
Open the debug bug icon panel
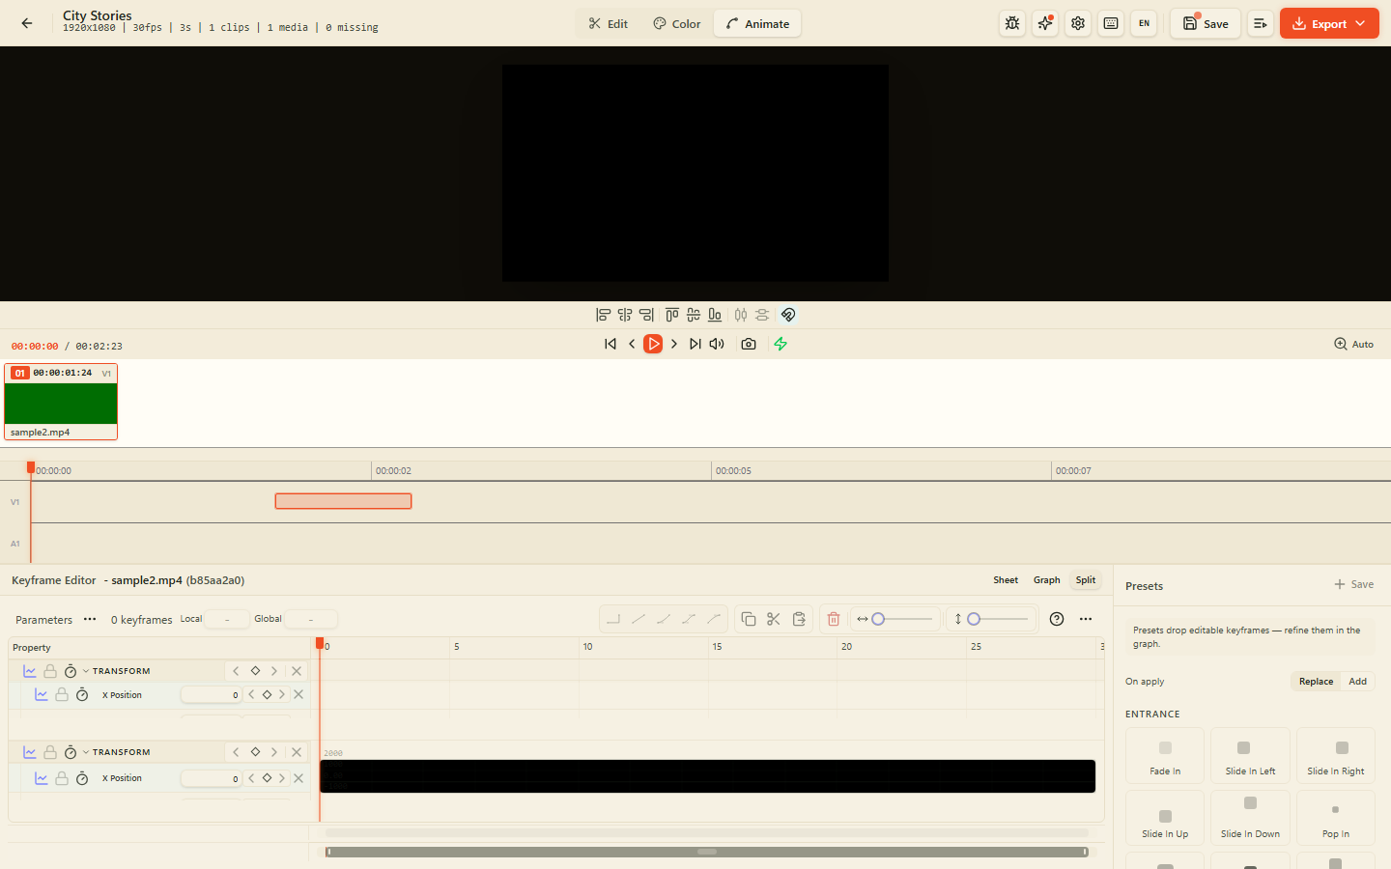click(x=1012, y=23)
